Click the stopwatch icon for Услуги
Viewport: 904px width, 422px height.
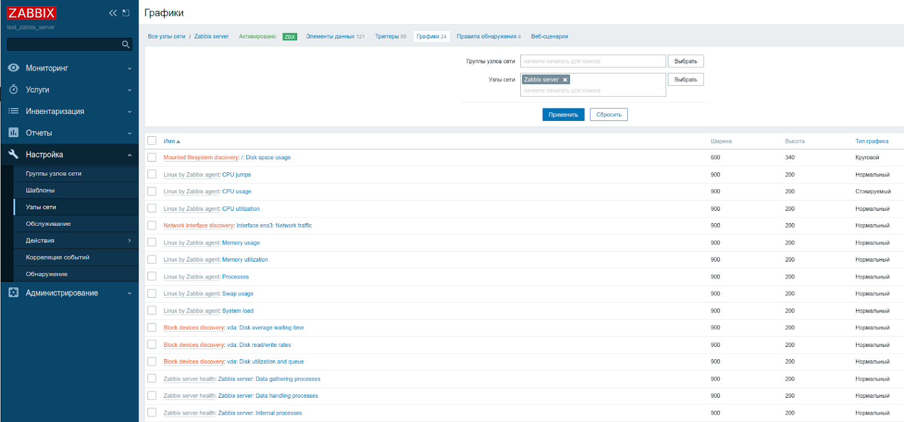point(14,89)
